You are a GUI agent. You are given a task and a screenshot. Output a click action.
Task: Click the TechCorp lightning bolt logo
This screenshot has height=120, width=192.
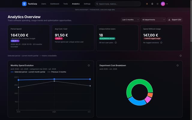24,4
